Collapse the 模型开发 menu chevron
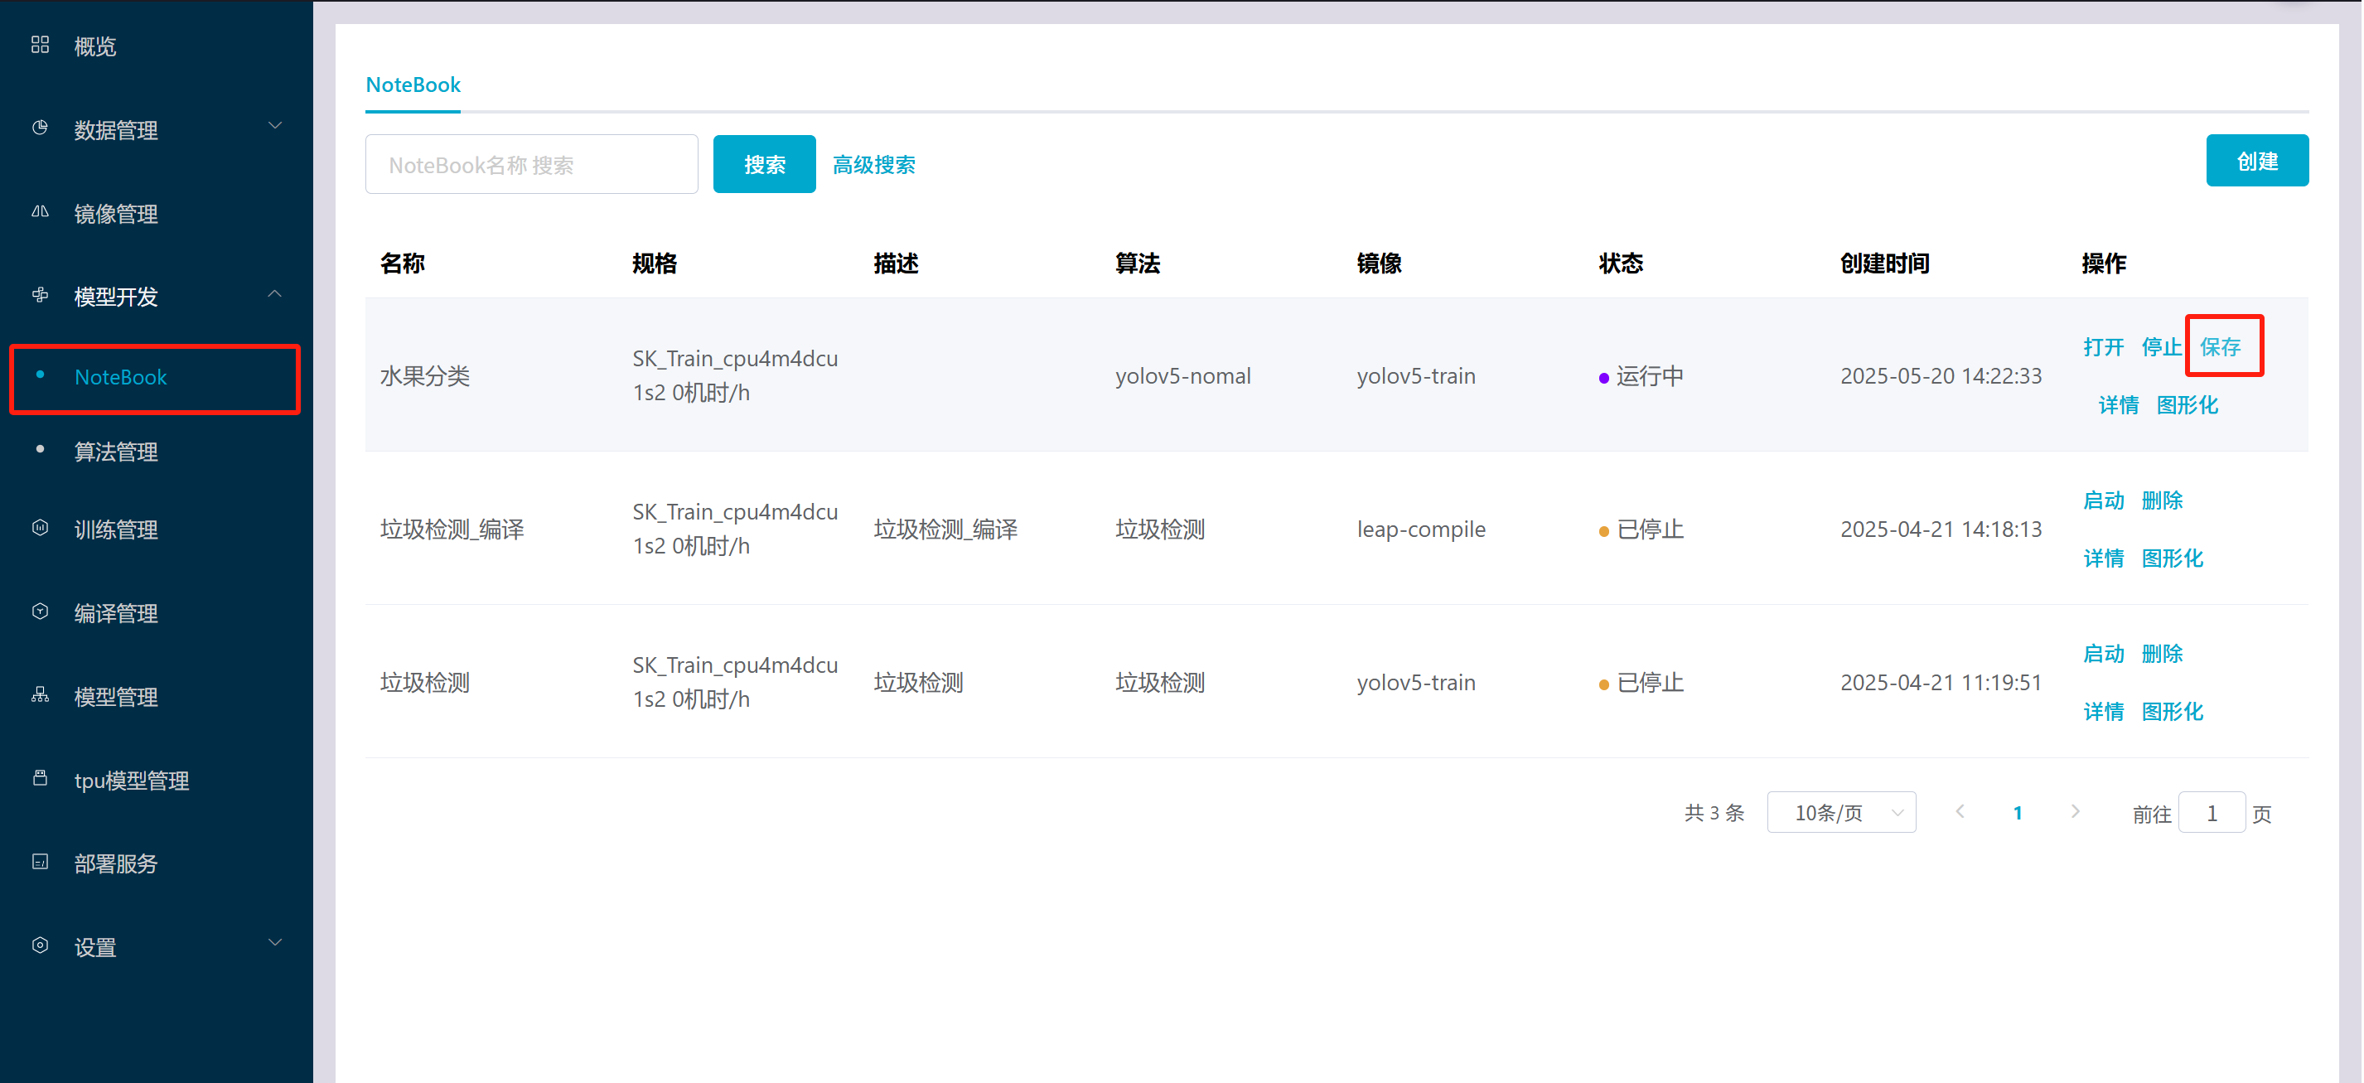 (274, 293)
